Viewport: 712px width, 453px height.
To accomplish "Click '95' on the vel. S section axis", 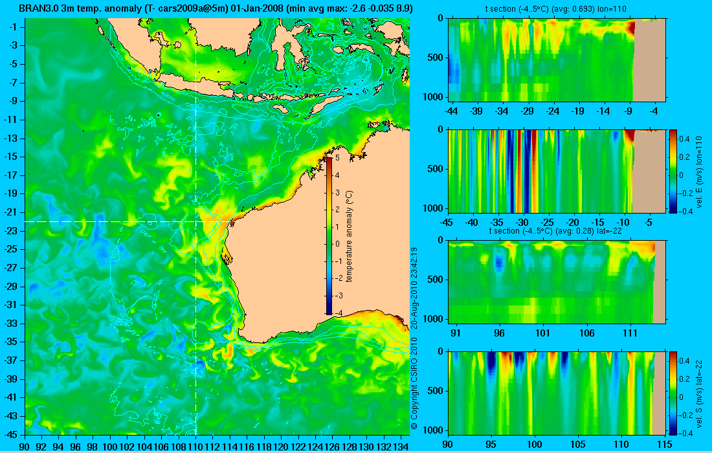I will pos(491,444).
